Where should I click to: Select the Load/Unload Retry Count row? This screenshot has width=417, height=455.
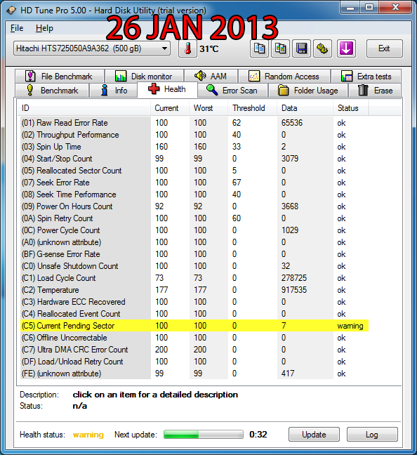click(x=194, y=362)
